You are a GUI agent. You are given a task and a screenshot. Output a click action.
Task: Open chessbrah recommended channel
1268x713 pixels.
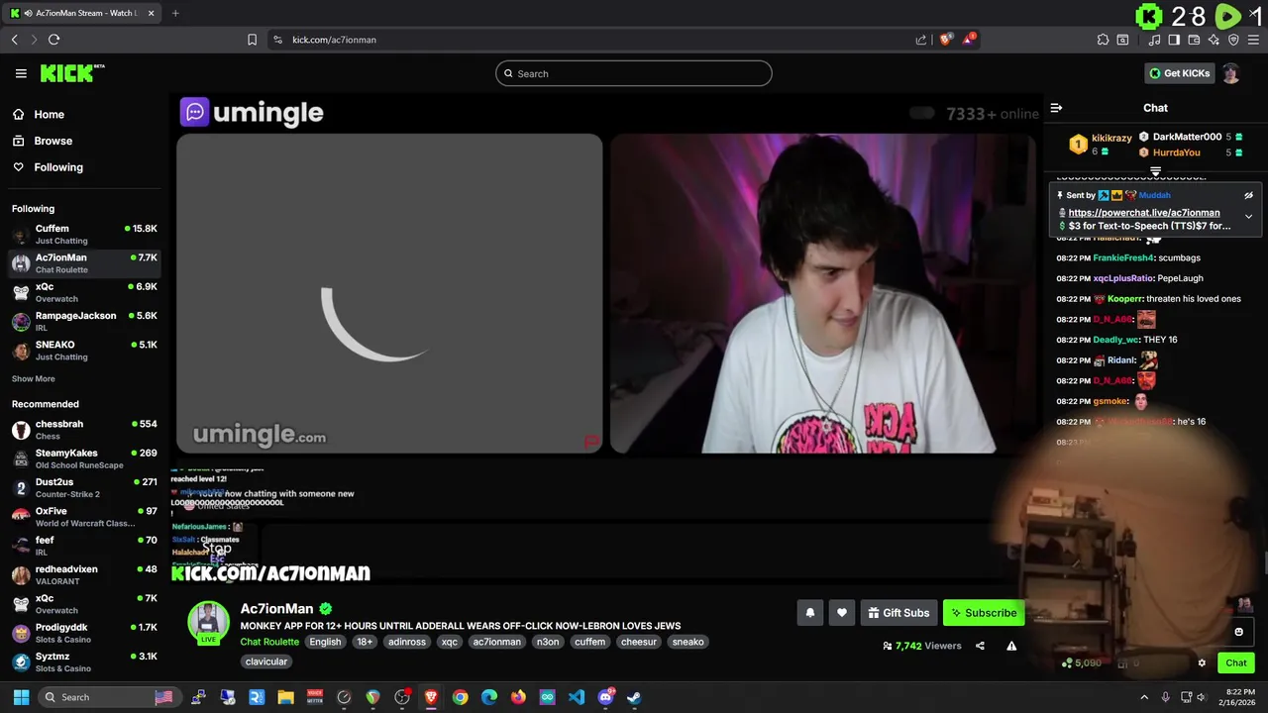coord(84,430)
